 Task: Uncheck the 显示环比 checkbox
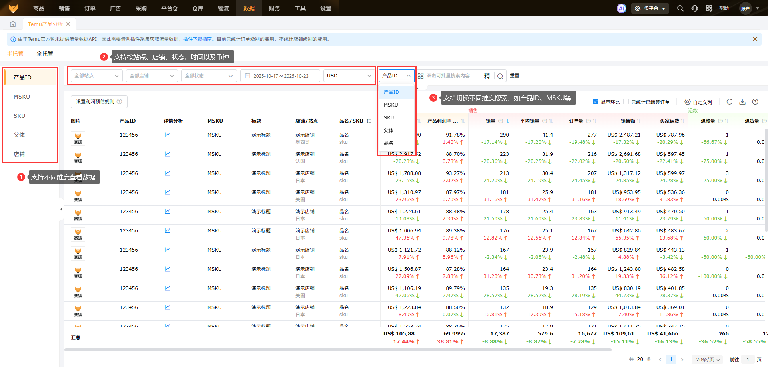pos(596,102)
